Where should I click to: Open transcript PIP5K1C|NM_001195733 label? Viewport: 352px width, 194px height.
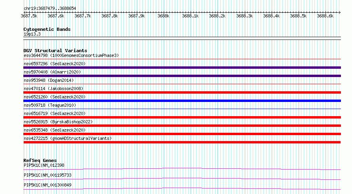(x=47, y=175)
